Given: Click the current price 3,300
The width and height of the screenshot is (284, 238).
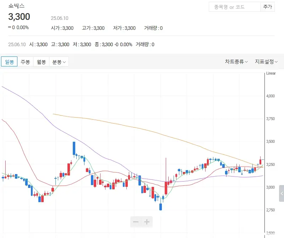Looking at the screenshot, I should point(19,17).
